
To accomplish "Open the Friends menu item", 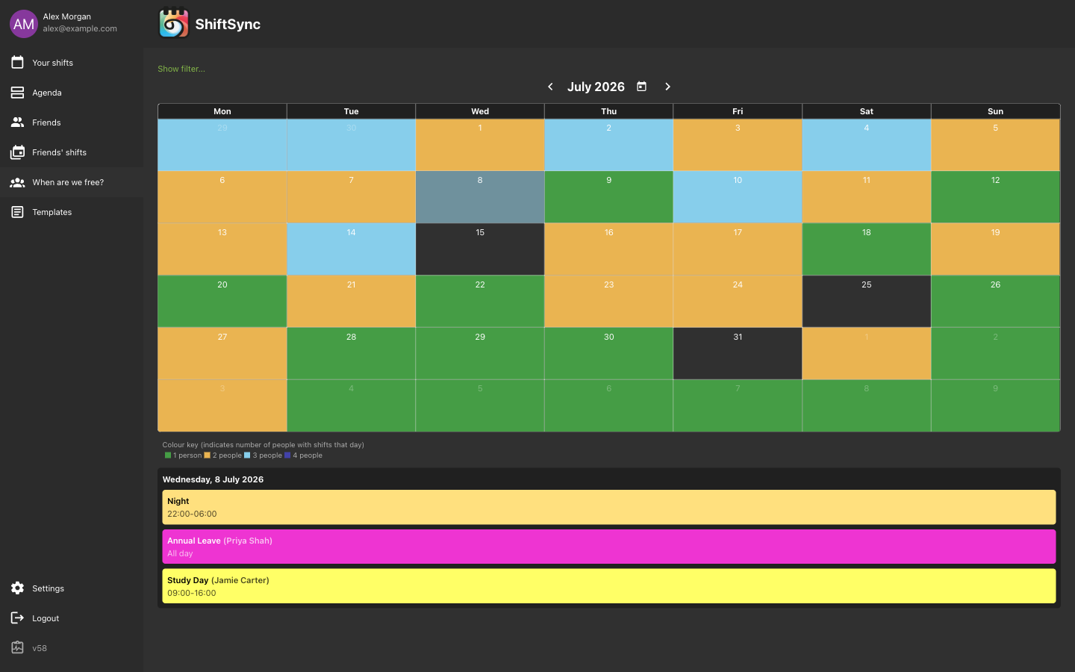I will click(72, 122).
